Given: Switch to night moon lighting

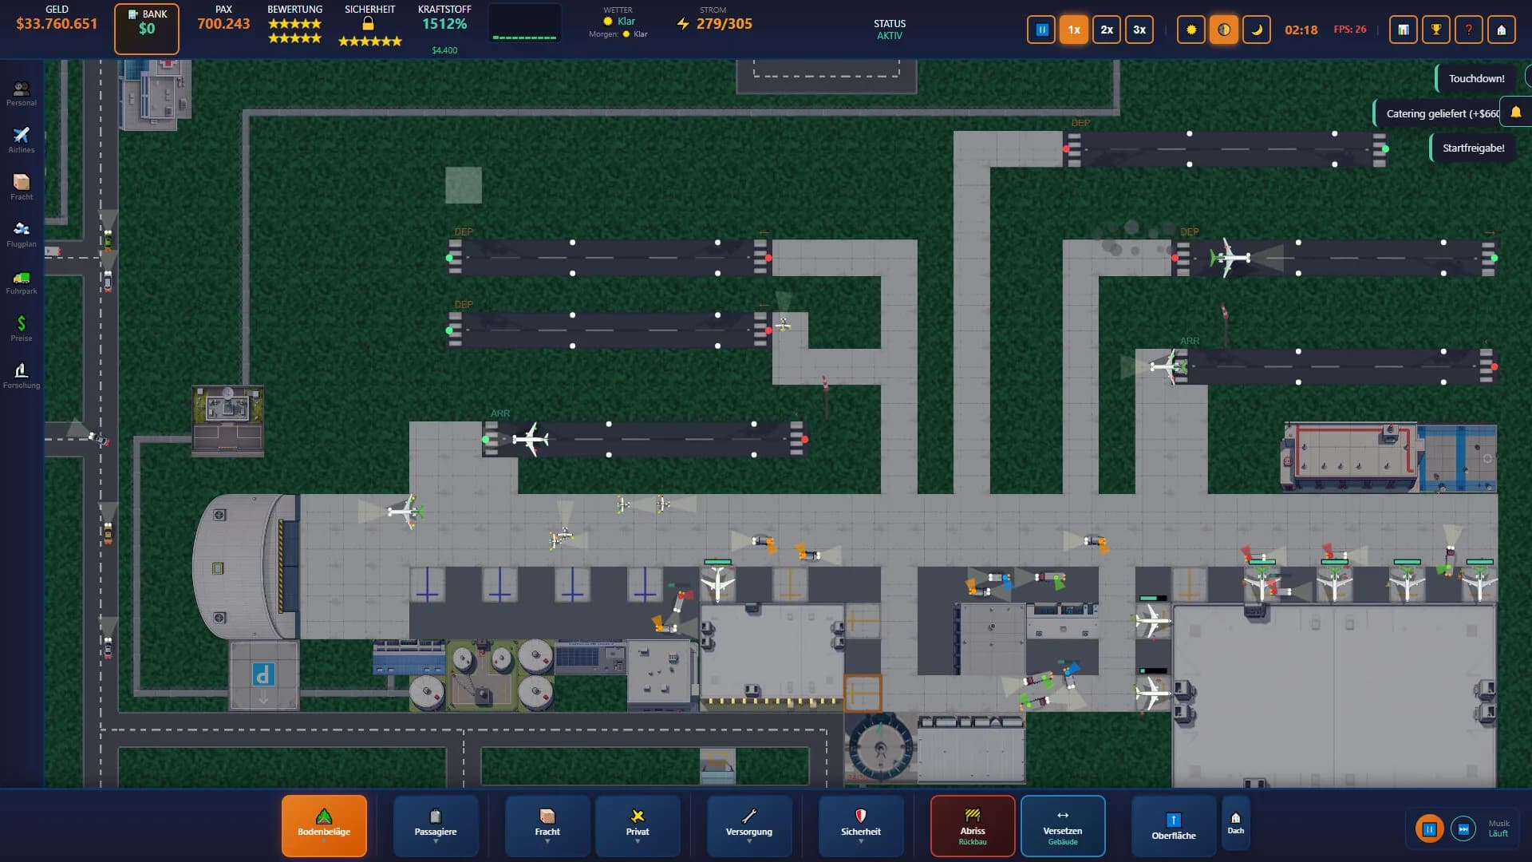Looking at the screenshot, I should [x=1257, y=30].
